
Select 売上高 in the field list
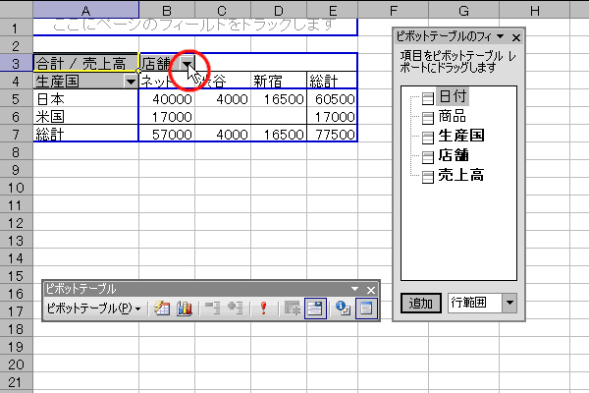point(461,175)
